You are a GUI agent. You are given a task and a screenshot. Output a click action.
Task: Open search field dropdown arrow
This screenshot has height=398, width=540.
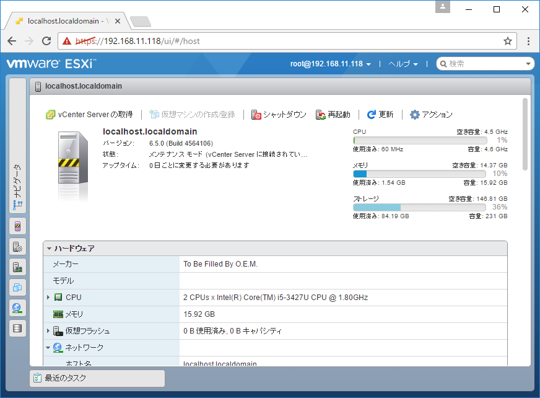click(528, 64)
